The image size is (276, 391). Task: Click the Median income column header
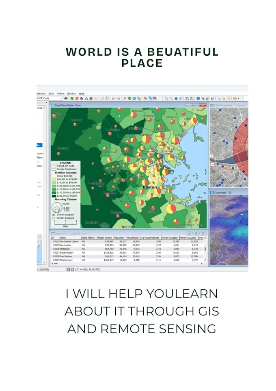click(x=105, y=238)
